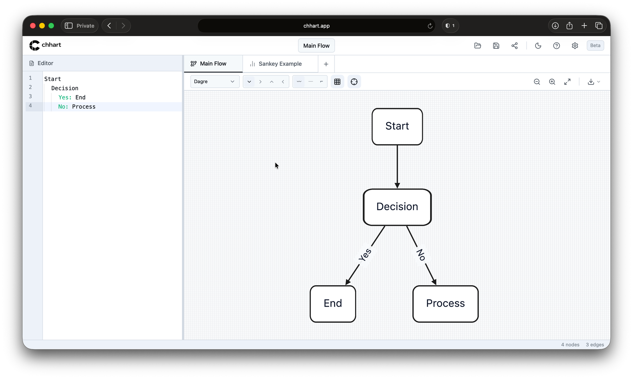Click the center diagram crosshair icon

coord(354,82)
